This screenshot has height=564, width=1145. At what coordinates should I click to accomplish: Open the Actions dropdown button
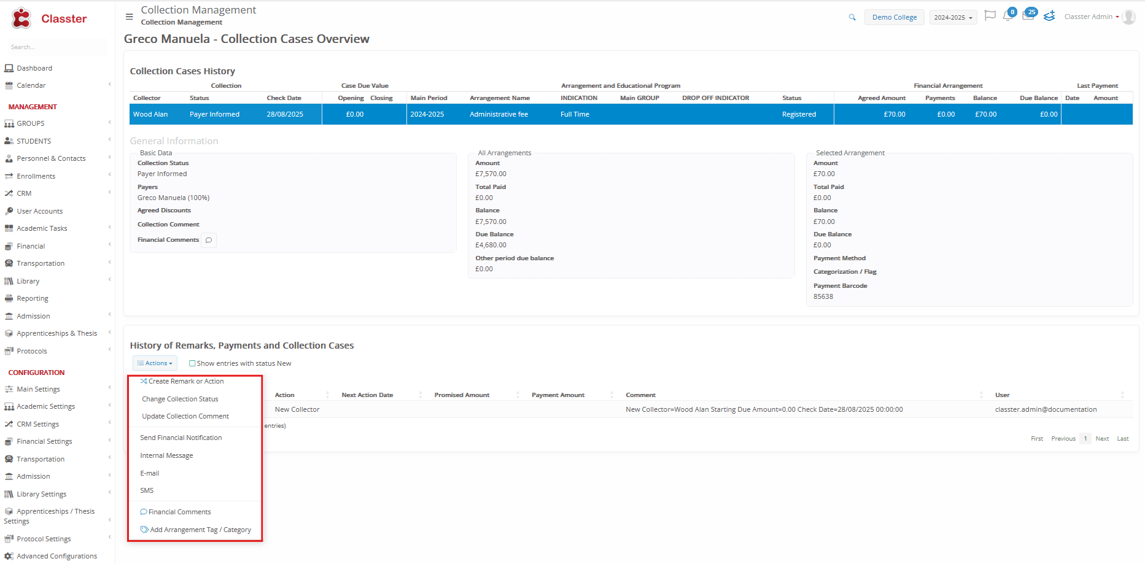(155, 363)
